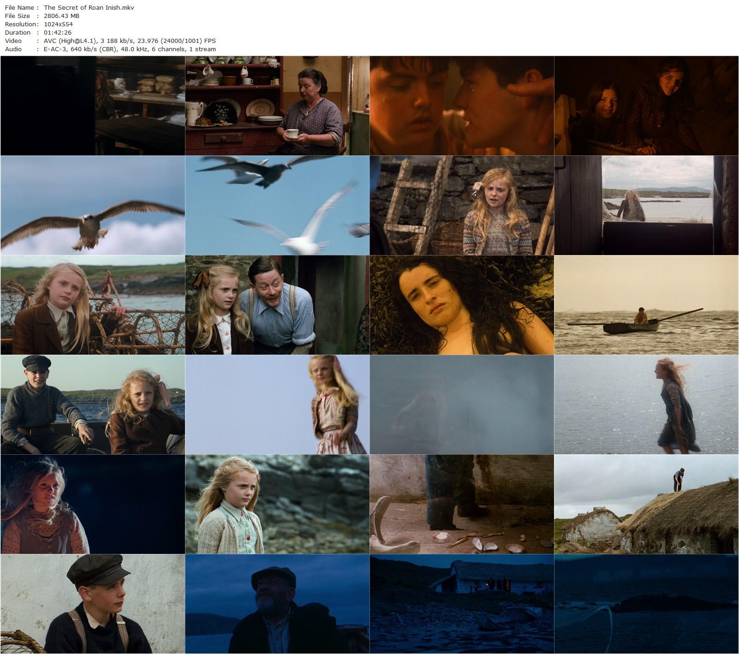Screen dimensions: 739x654
Task: Open the flock of gulls in blue sky thumbnail
Action: 277,205
